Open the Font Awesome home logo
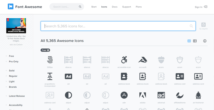214x110 pixels. pos(25,7)
